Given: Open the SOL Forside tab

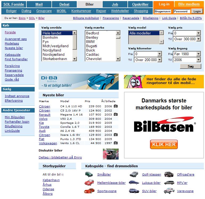Looking at the screenshot, I should coord(14,4).
